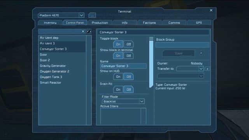249x140 pixels.
Task: Select Air Vent dep in block list
Action: tap(62, 38)
